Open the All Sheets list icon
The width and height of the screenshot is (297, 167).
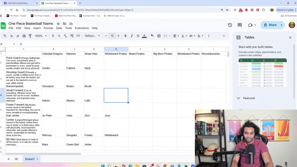[x=16, y=159]
